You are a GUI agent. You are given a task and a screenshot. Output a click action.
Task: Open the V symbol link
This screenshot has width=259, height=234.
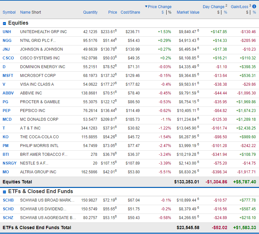(4, 84)
